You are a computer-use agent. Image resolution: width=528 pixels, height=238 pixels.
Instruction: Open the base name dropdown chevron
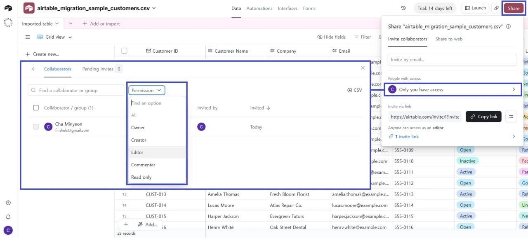tap(154, 8)
